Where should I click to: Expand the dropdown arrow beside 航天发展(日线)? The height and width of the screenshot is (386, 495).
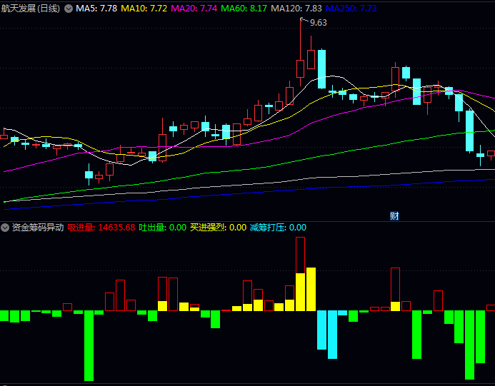(x=69, y=9)
